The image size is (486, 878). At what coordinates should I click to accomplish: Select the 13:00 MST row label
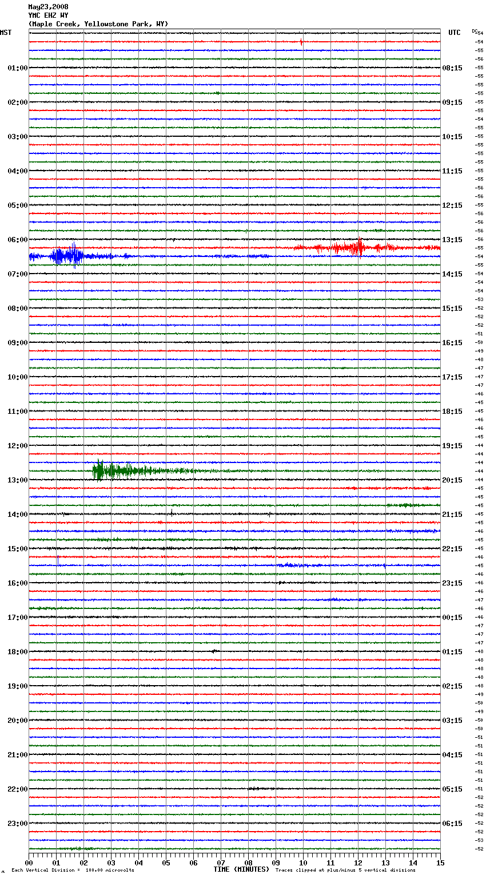(18, 480)
